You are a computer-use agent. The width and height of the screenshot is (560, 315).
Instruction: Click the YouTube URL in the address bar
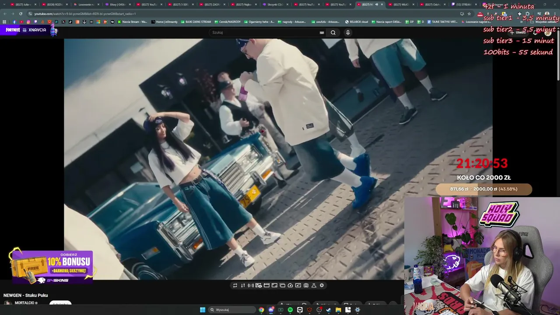pyautogui.click(x=85, y=14)
